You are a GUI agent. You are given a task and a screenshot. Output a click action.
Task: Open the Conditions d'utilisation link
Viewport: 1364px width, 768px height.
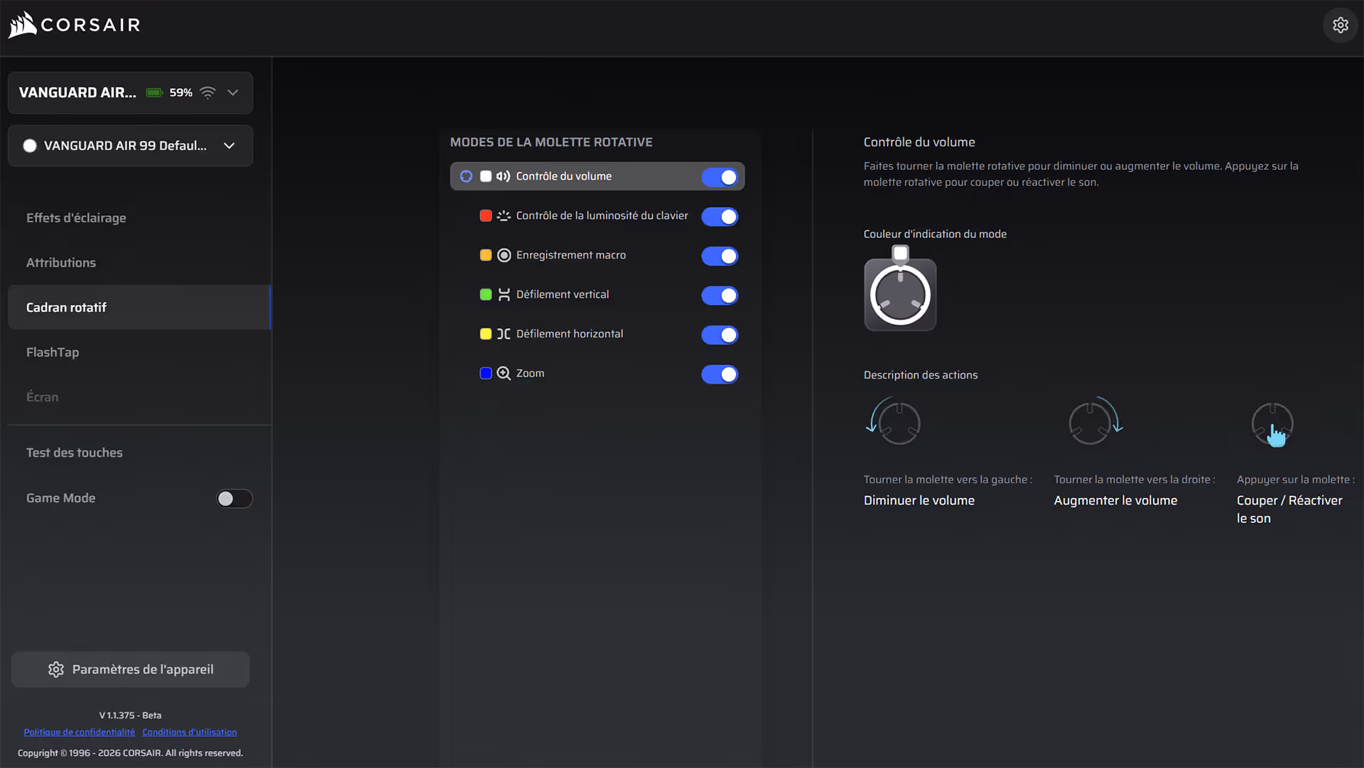tap(190, 732)
